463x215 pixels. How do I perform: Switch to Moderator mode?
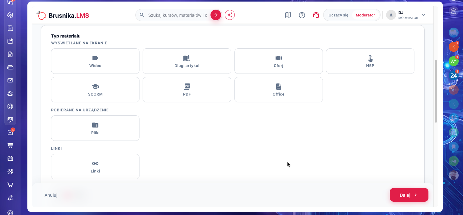point(366,15)
